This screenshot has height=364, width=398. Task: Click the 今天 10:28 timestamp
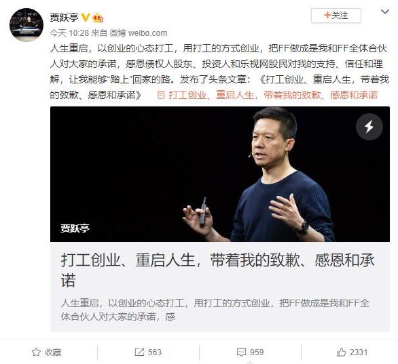(x=69, y=33)
